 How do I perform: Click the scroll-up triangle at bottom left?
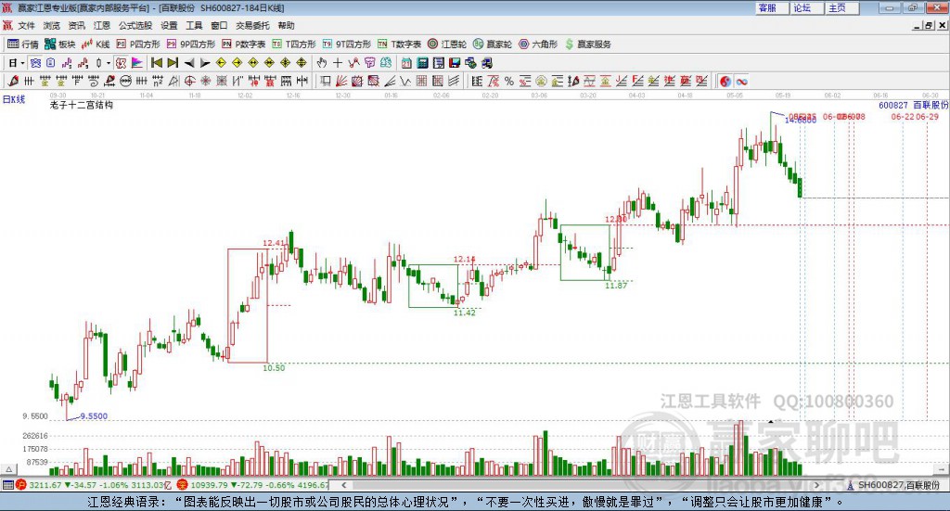[8, 469]
